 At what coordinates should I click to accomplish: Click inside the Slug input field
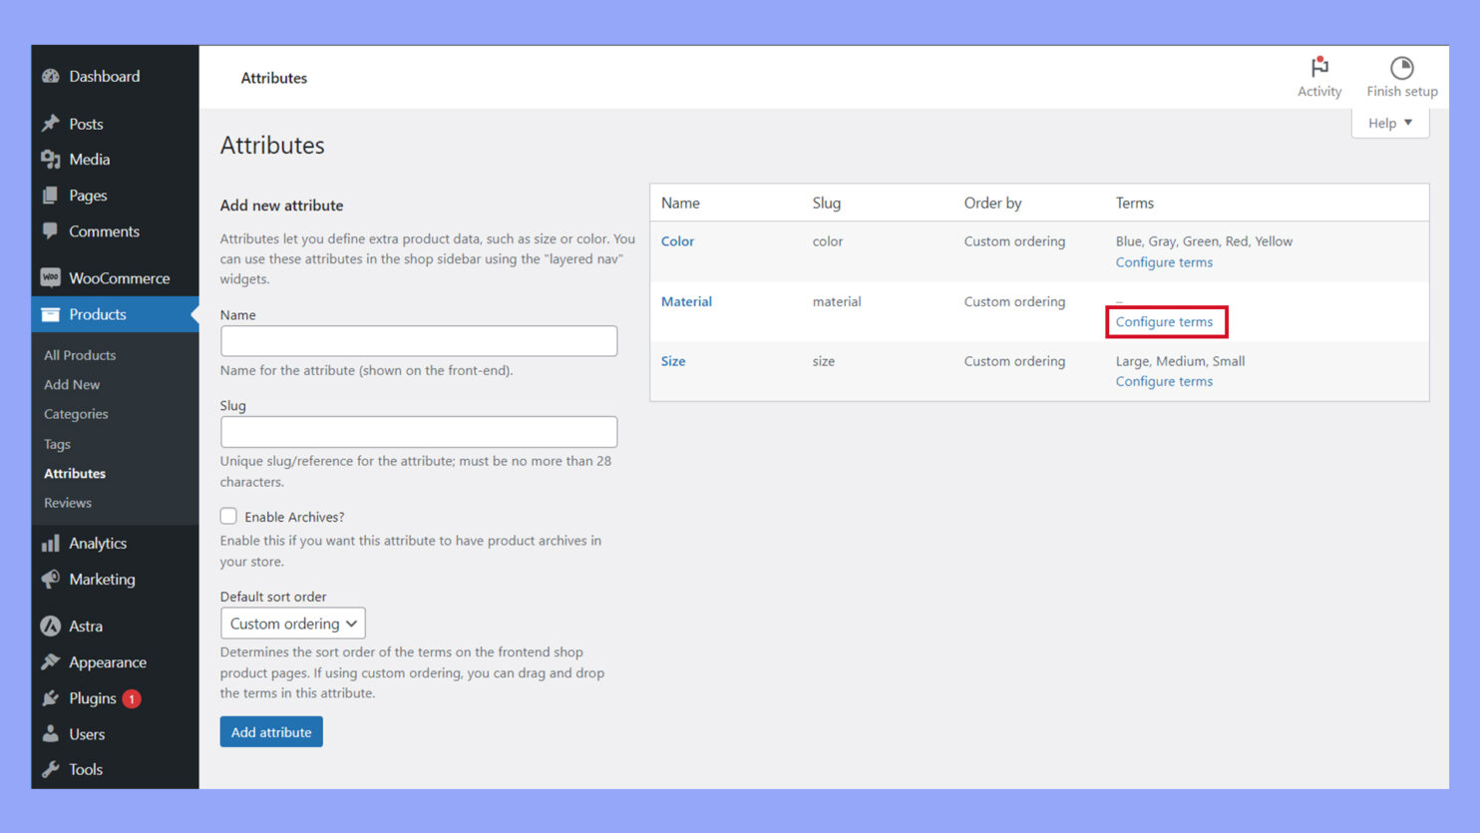coord(418,431)
